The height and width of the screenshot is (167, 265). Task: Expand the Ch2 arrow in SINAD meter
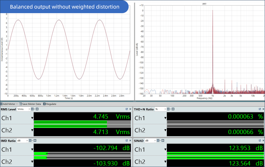point(165,162)
